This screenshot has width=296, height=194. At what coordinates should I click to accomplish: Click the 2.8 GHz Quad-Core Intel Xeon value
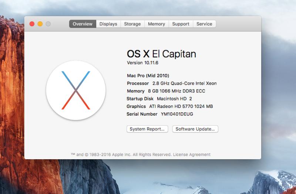[184, 84]
